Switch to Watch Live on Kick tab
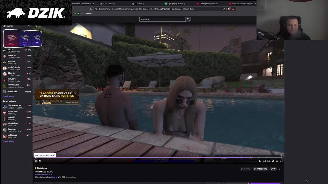The height and width of the screenshot is (184, 328). coord(83,4)
